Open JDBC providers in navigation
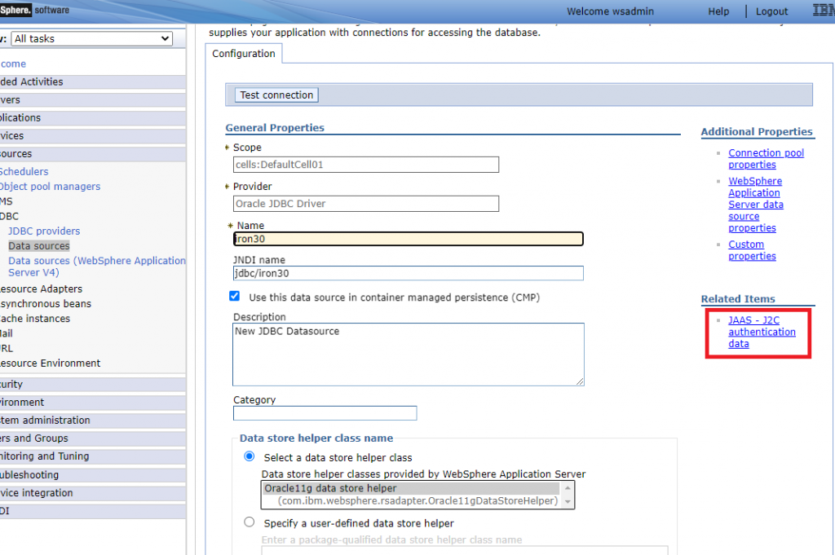835x555 pixels. (44, 231)
